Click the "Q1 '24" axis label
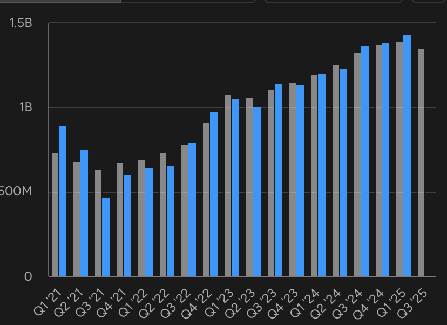447x325 pixels. [x=306, y=303]
